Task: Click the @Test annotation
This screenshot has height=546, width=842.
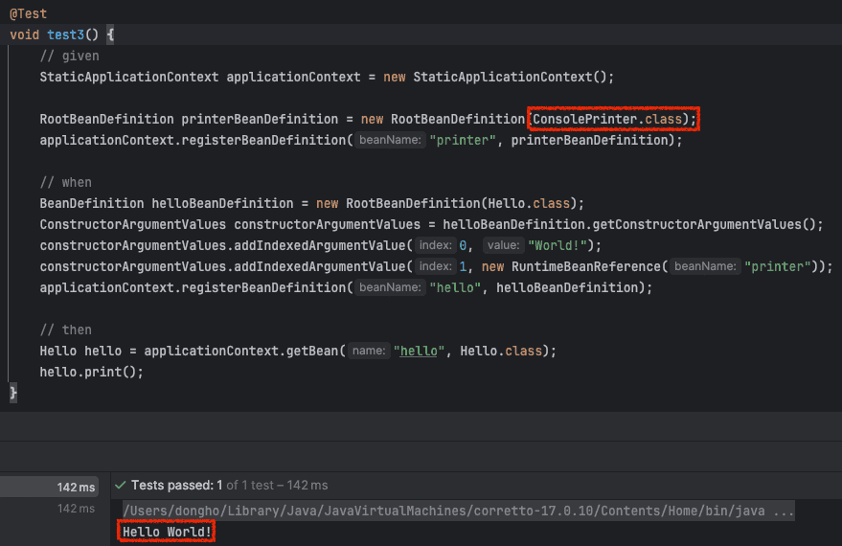Action: click(x=28, y=14)
